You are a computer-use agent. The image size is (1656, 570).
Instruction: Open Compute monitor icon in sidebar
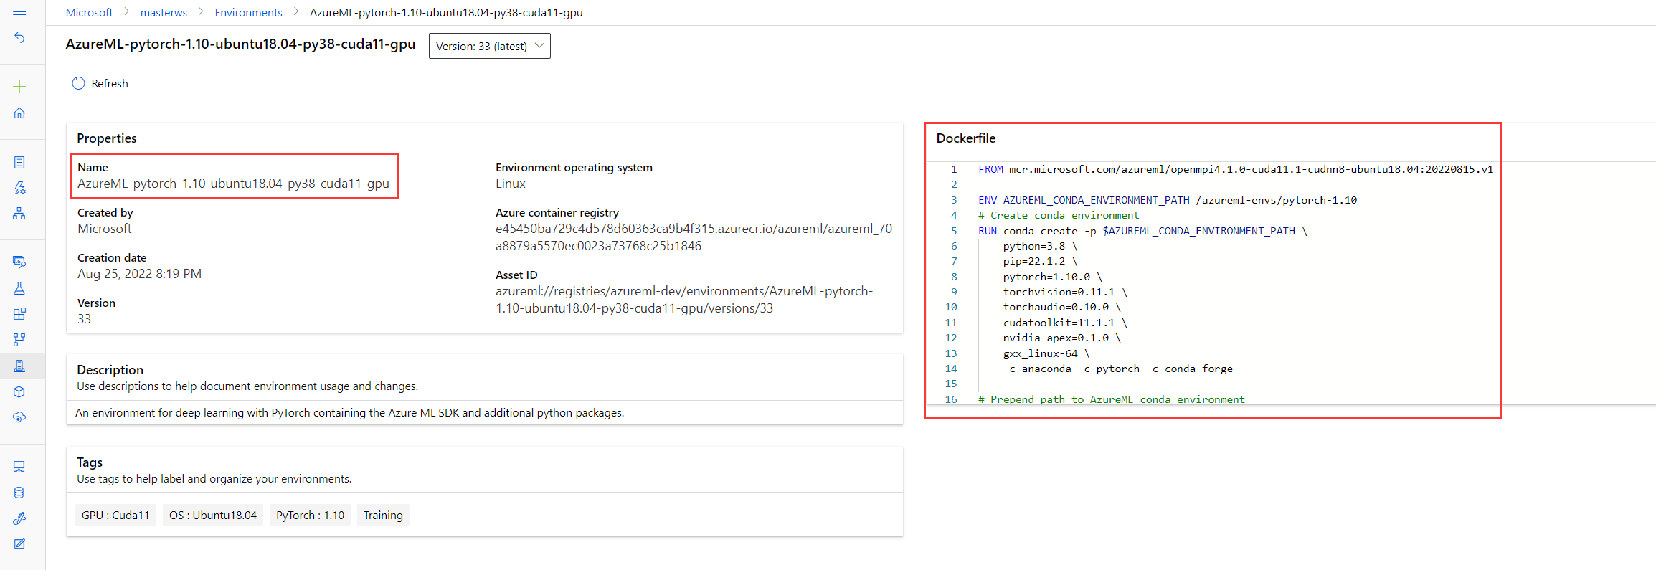coord(19,467)
